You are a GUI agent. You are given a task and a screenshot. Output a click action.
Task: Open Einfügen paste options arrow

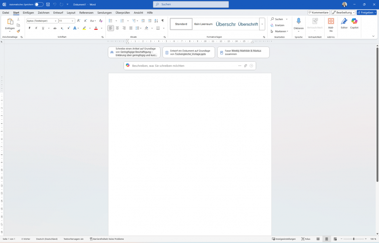[x=10, y=31]
